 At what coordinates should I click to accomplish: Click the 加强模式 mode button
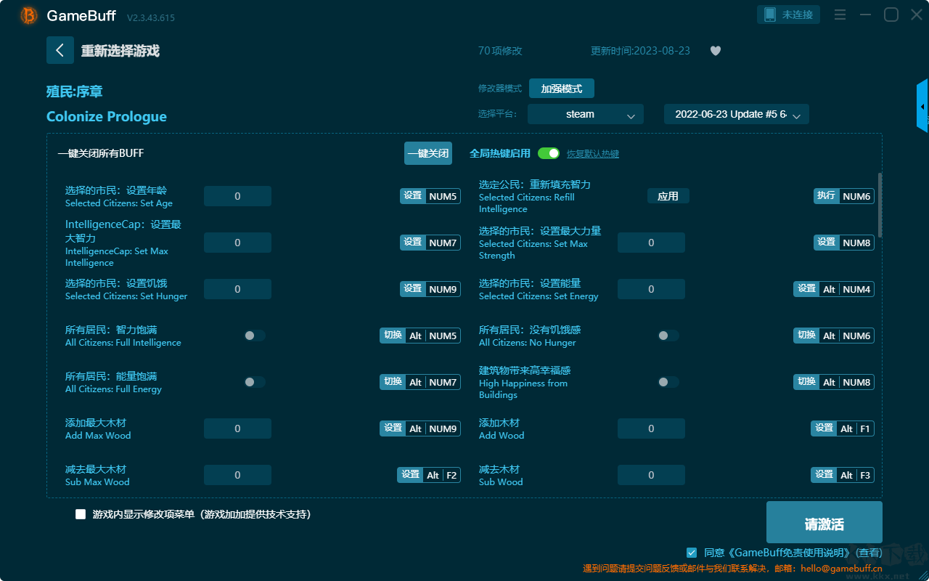tap(562, 89)
